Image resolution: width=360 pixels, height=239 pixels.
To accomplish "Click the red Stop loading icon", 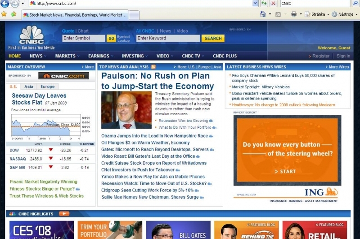I will pos(273,3).
